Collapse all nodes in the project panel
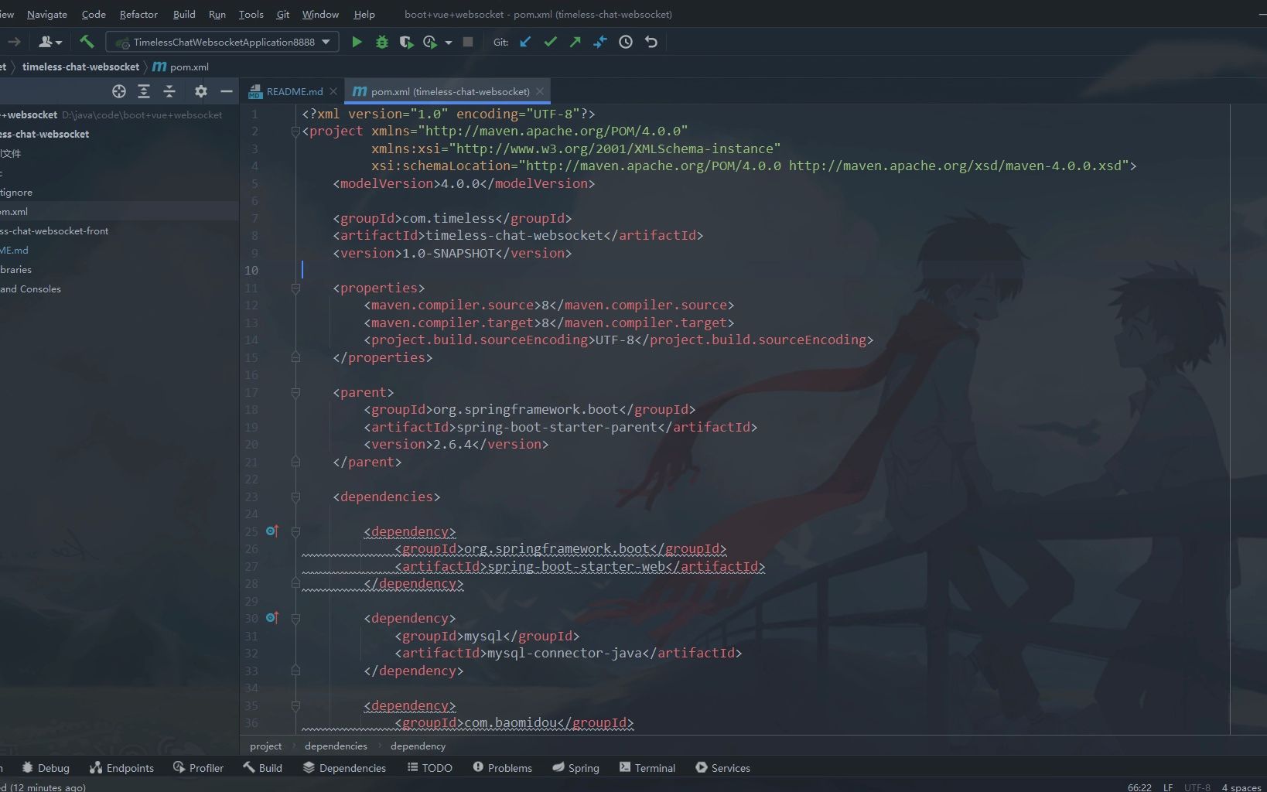The height and width of the screenshot is (792, 1267). point(169,91)
